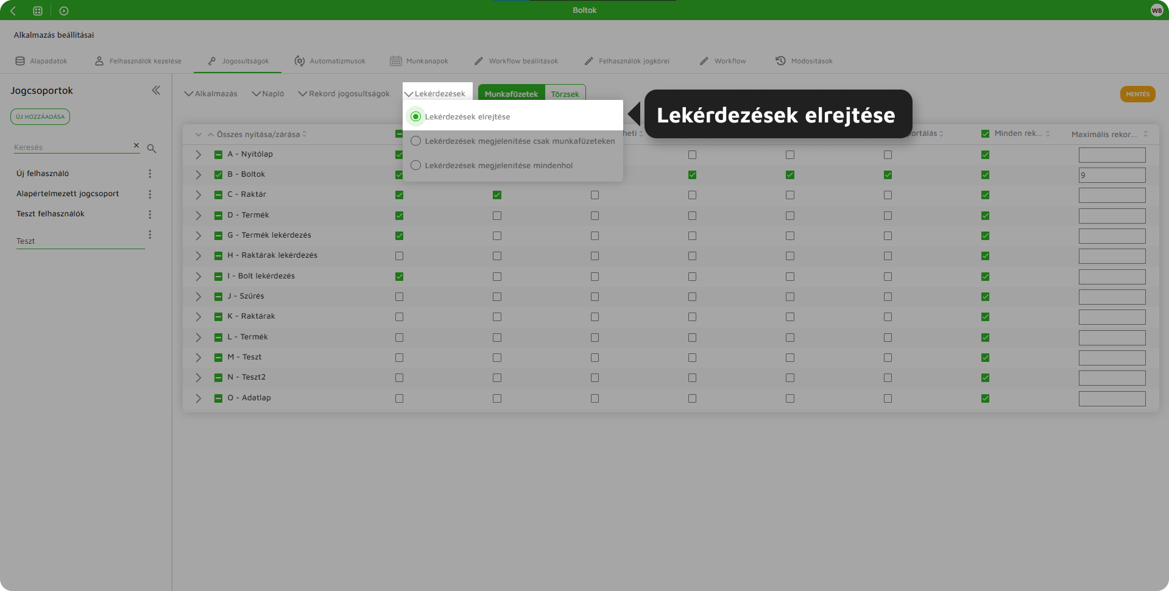The width and height of the screenshot is (1169, 591).
Task: Click the back arrow icon in the top bar
Action: pyautogui.click(x=13, y=10)
